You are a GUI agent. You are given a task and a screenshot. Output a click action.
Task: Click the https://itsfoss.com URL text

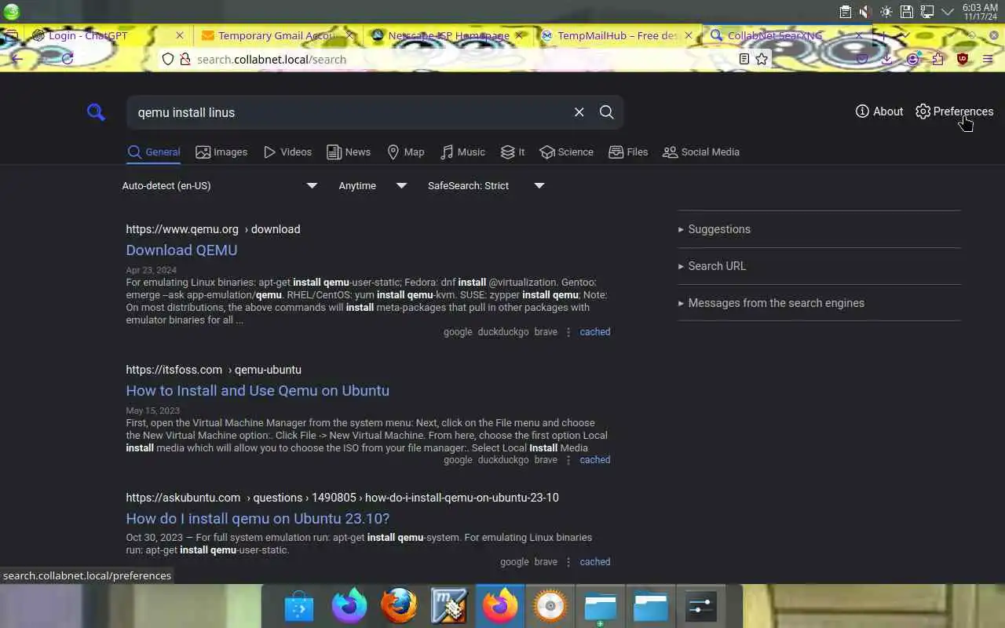pyautogui.click(x=174, y=370)
